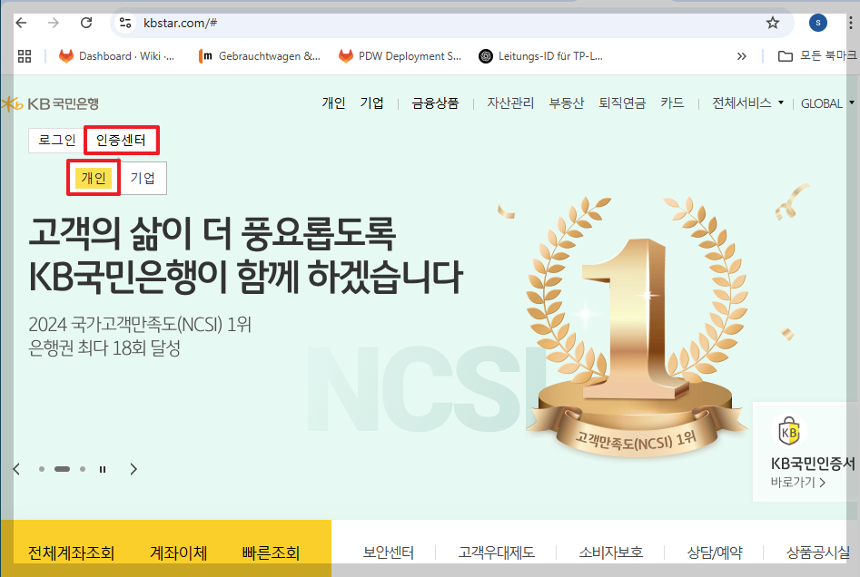Screen dimensions: 860x577
Task: Open the apps grid in bookmarks bar
Action: [25, 56]
